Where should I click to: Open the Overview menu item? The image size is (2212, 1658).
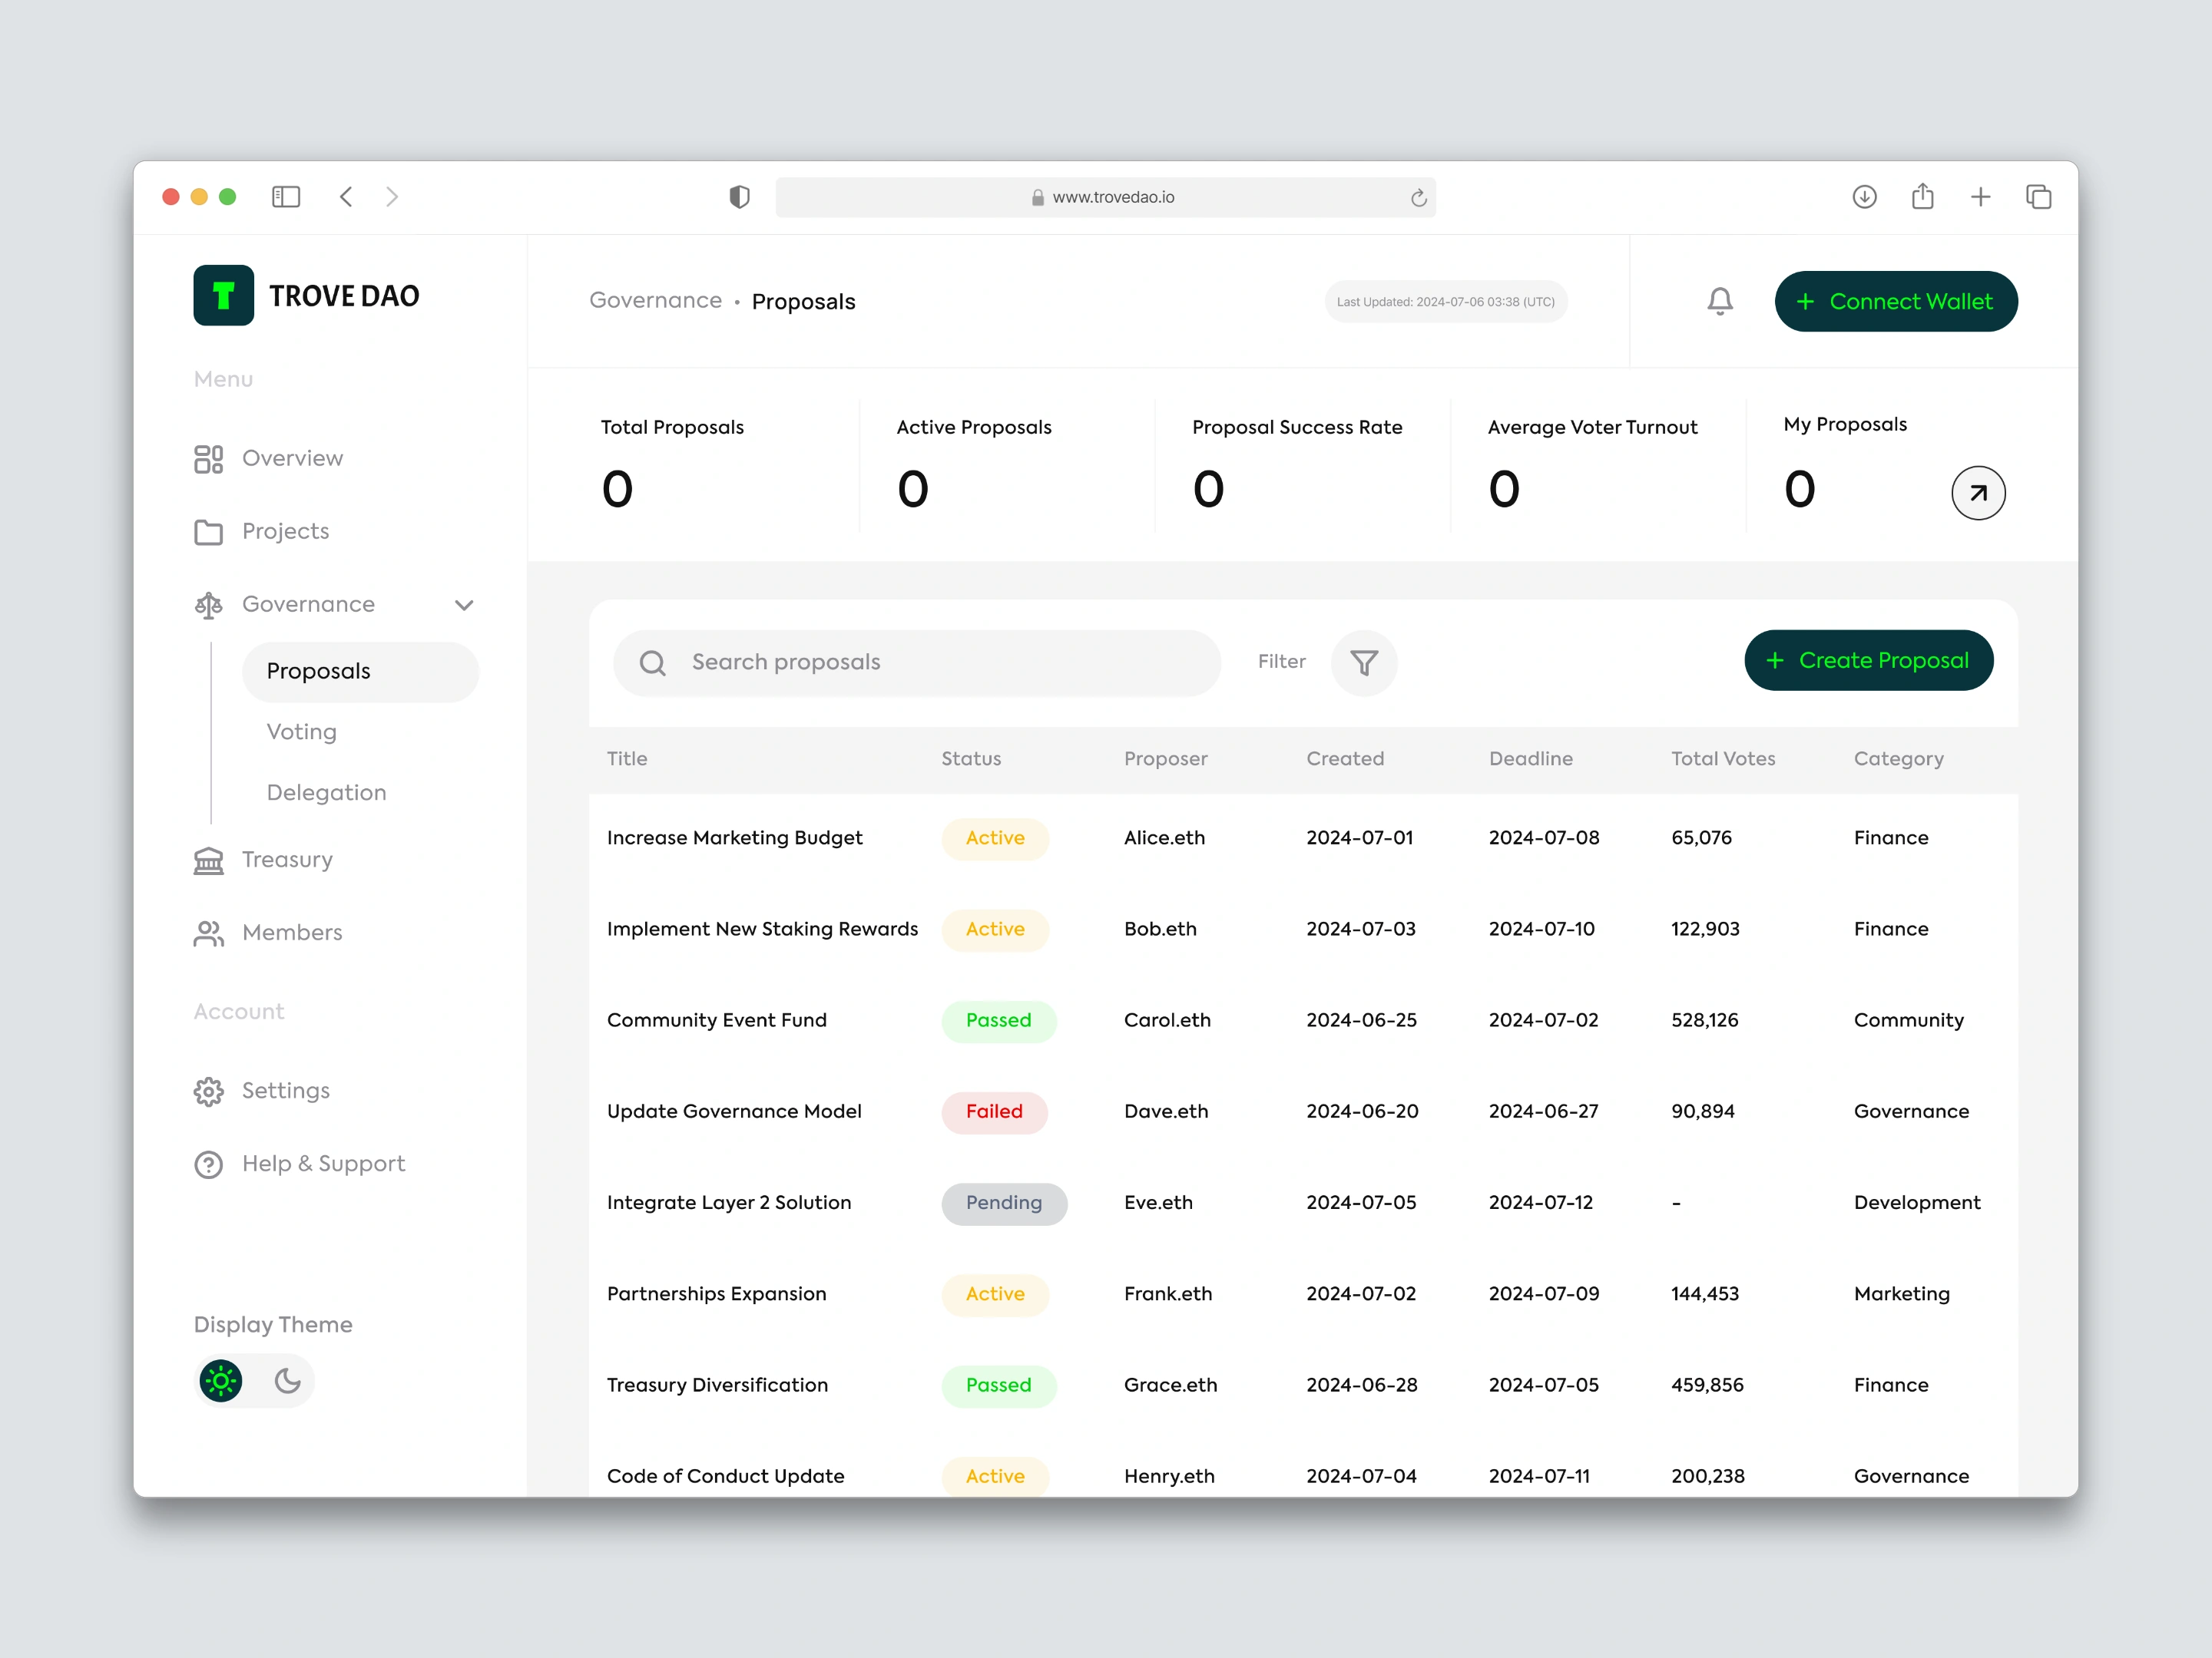pyautogui.click(x=292, y=459)
